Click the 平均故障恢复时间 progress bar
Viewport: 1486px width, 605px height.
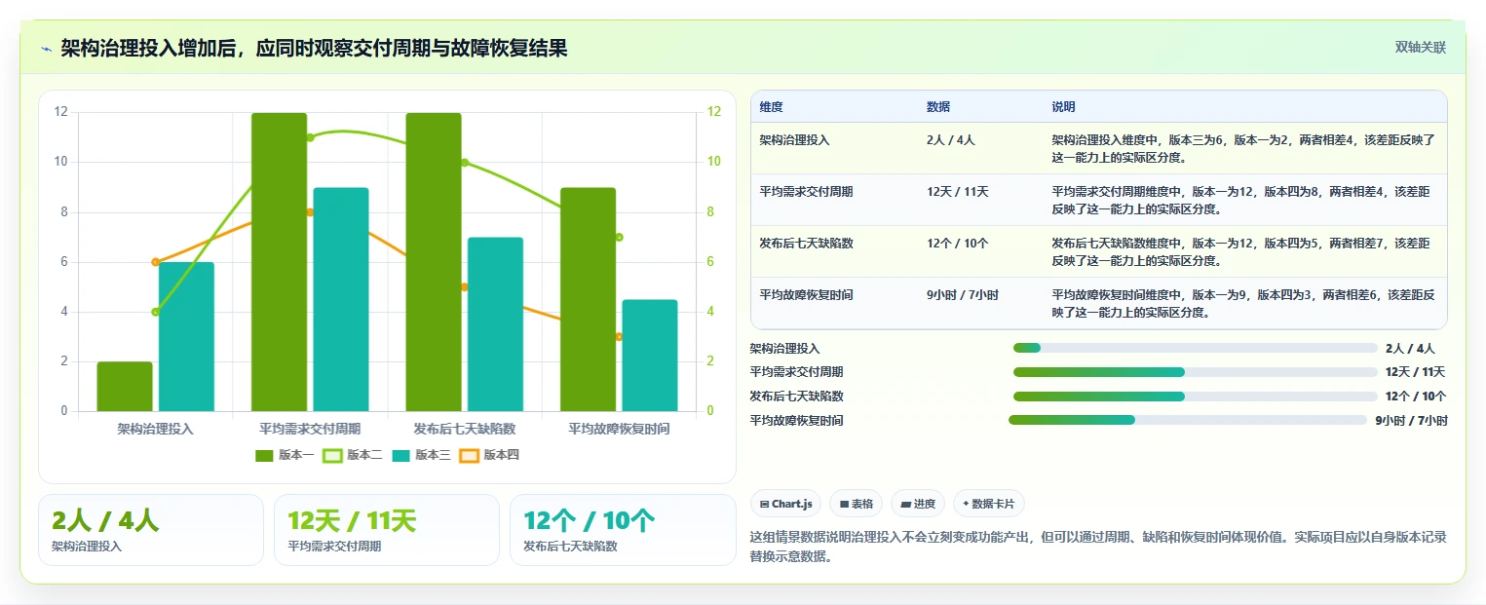point(1188,420)
